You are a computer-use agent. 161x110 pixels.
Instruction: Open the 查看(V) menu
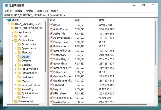pyautogui.click(x=30, y=11)
